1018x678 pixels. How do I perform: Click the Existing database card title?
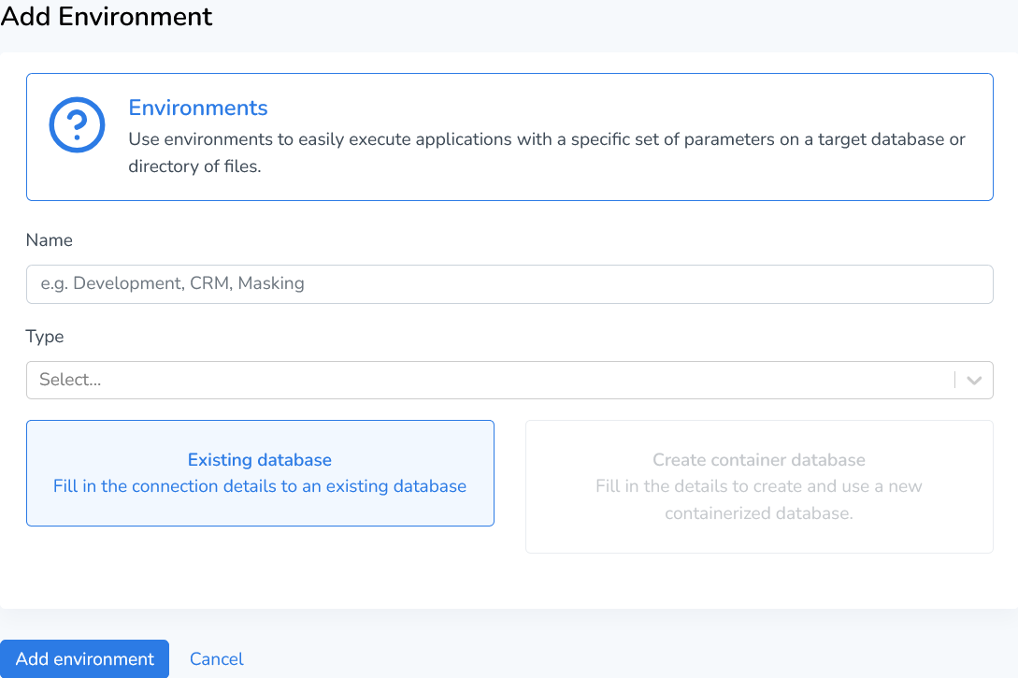(x=259, y=459)
